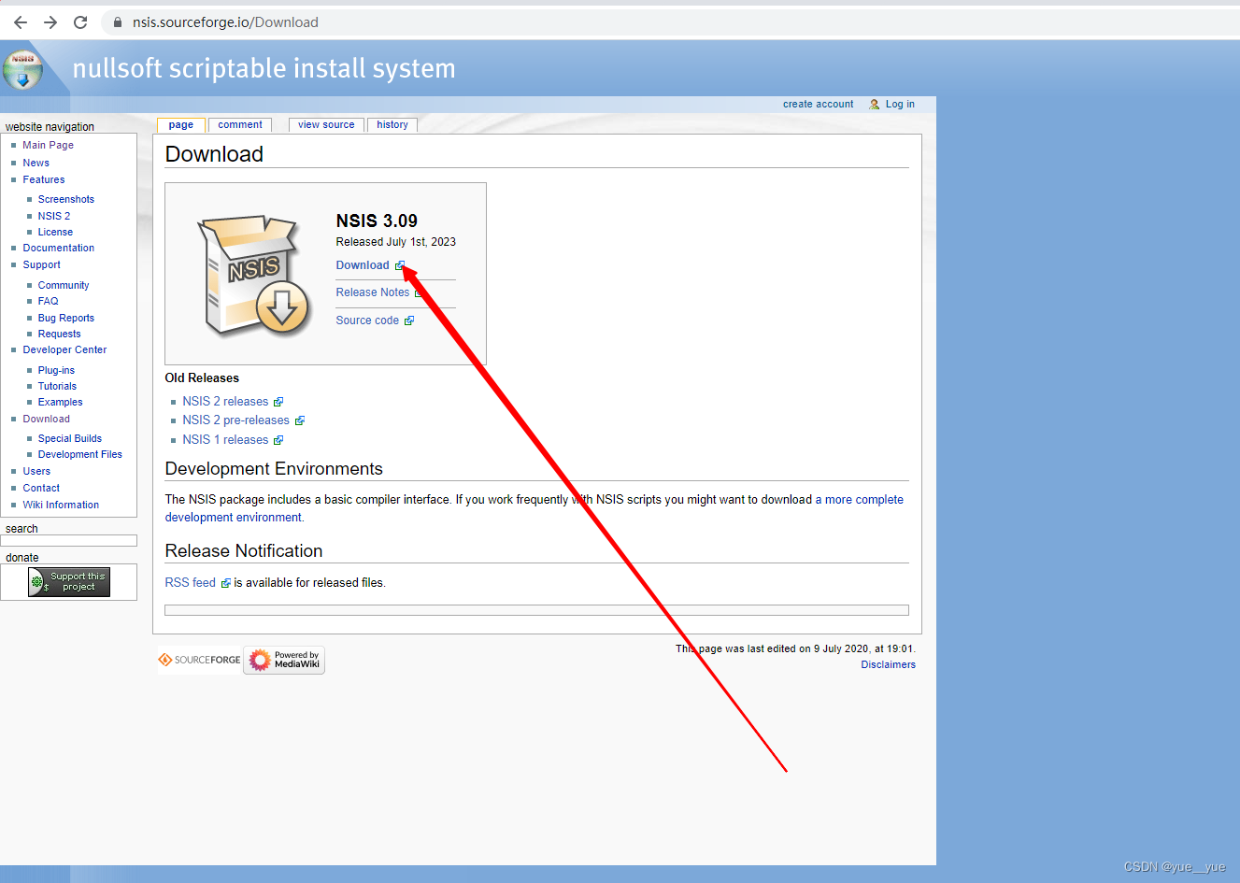
Task: Open the view source tab
Action: 326,125
